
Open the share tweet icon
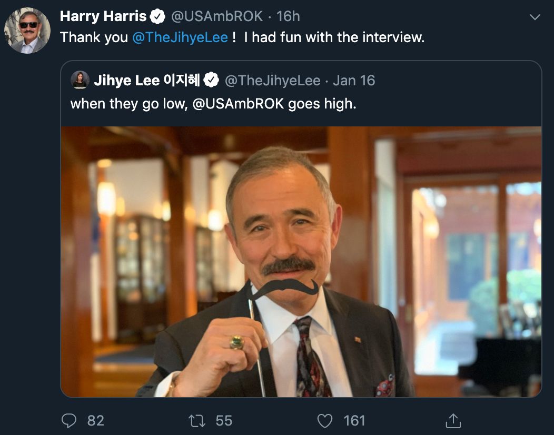[x=453, y=420]
